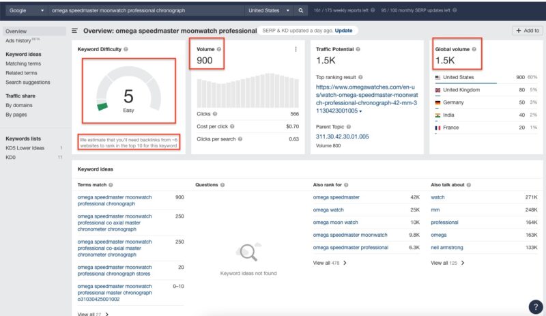Open Matching terms in the sidebar
The width and height of the screenshot is (546, 316).
click(23, 63)
